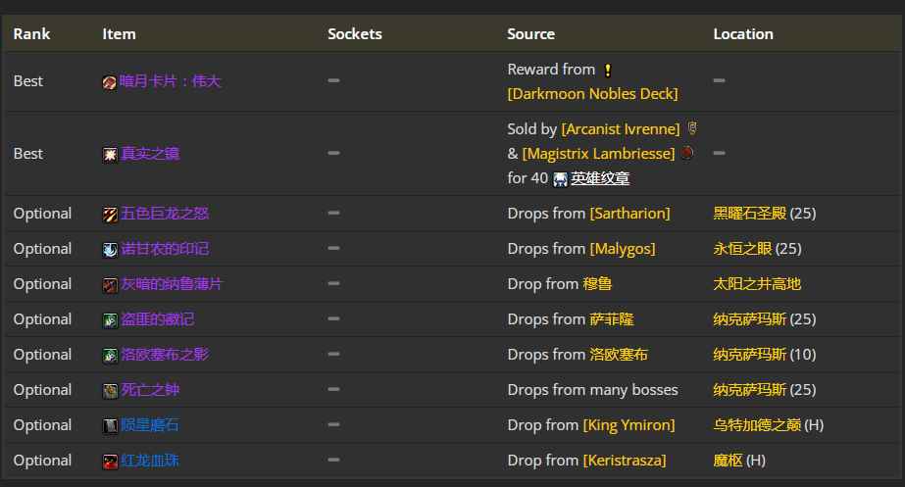
Task: Click the Sockets column header
Action: 355,34
